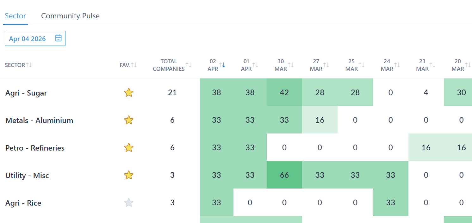Open the Apr 04 2026 date picker
The height and width of the screenshot is (223, 472).
(x=28, y=39)
